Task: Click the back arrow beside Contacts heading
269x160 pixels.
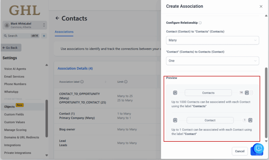Action: (x=57, y=18)
